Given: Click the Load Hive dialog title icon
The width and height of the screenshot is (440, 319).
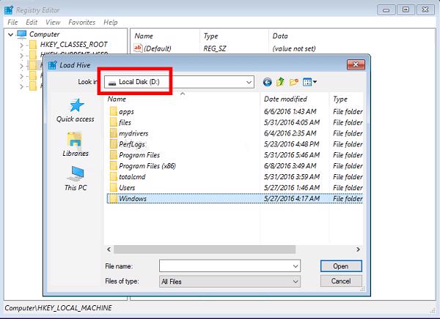Looking at the screenshot, I should click(53, 65).
